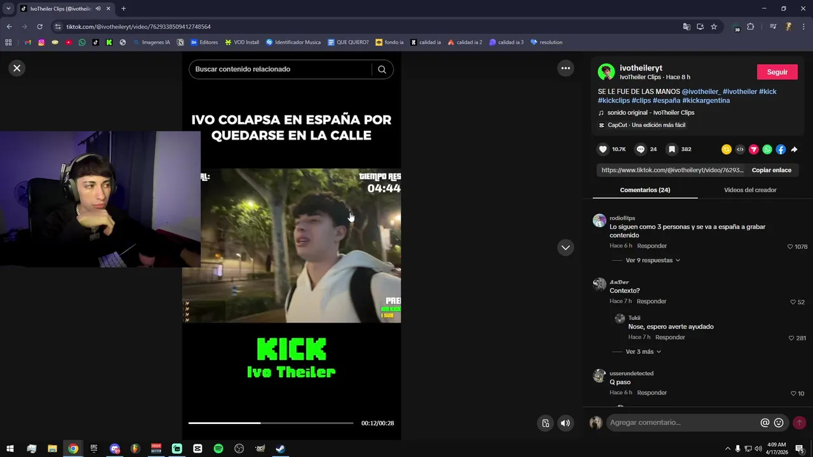Select Comentarios (24) tab
Viewport: 813px width, 457px height.
645,190
